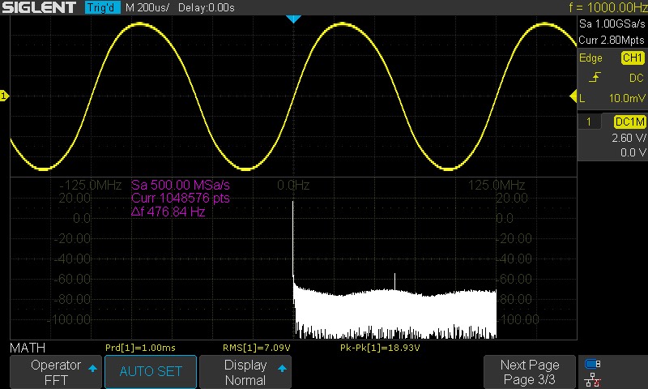The image size is (648, 389).
Task: Click the yellow CH1 trigger source badge
Action: point(632,58)
